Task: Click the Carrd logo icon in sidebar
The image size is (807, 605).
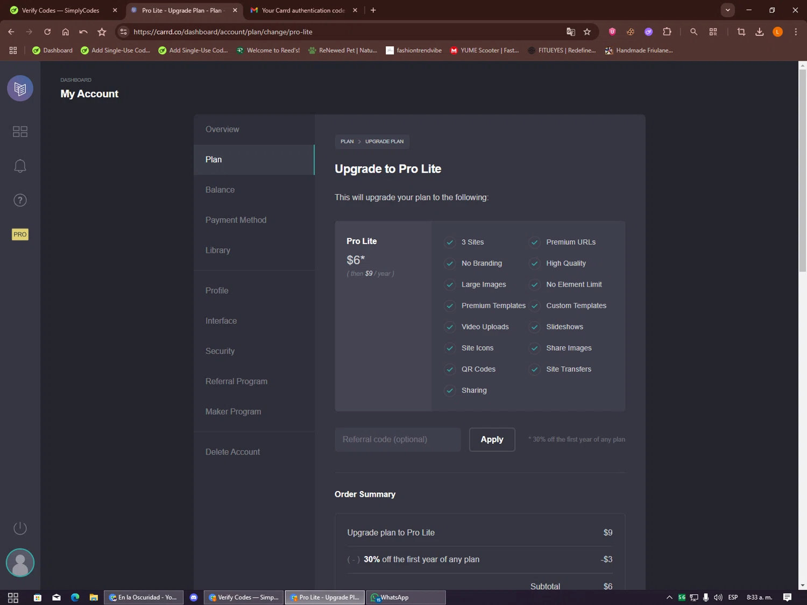Action: click(x=20, y=89)
